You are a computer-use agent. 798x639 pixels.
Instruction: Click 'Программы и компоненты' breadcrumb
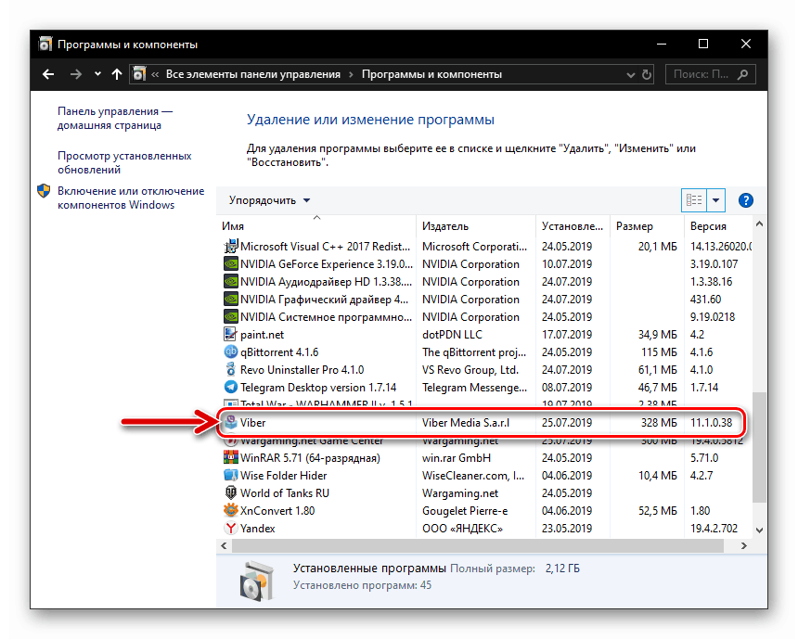431,74
